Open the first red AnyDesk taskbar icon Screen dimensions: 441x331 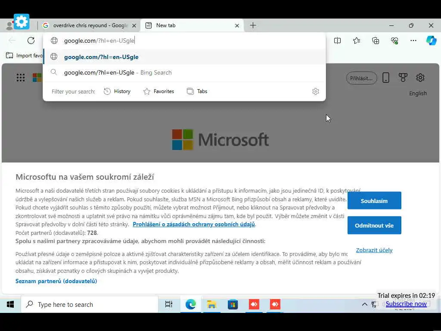(x=254, y=304)
